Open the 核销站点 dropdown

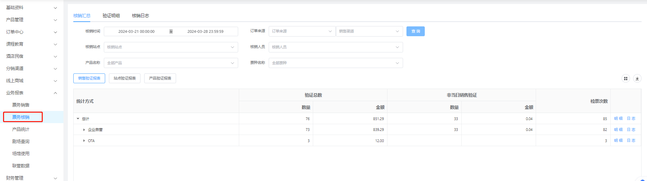click(170, 47)
